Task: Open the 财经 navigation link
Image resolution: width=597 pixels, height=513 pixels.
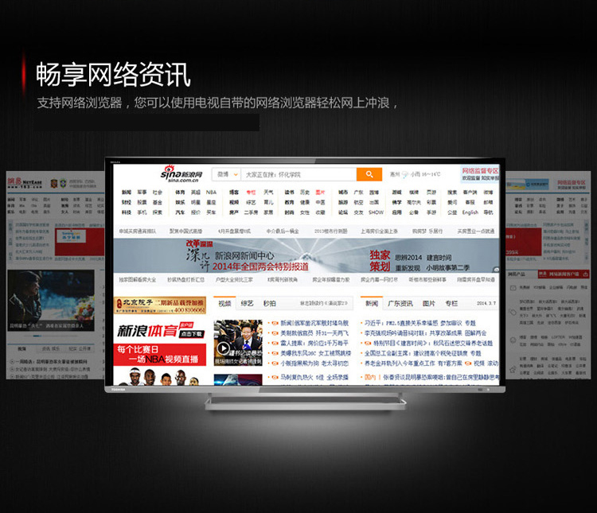Action: [127, 202]
